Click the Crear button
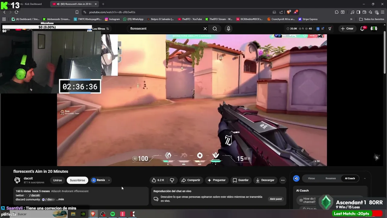This screenshot has height=218, width=387. tap(347, 28)
